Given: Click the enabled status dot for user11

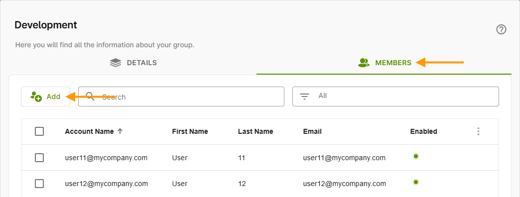Looking at the screenshot, I should 416,156.
